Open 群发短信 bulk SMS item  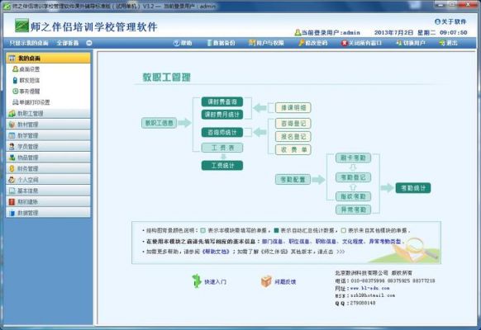26,80
